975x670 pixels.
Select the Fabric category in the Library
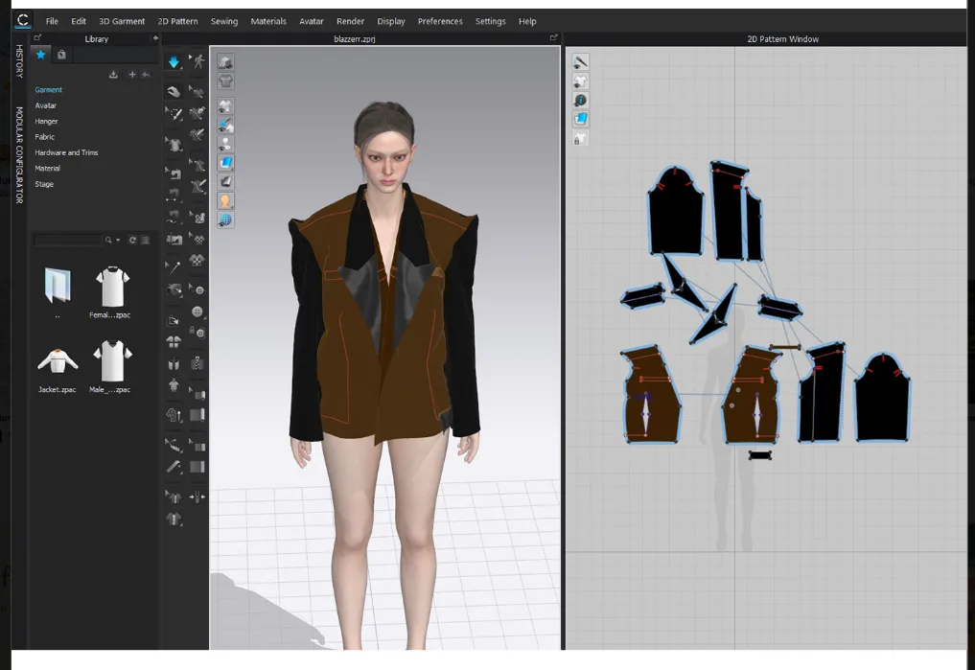pos(45,136)
